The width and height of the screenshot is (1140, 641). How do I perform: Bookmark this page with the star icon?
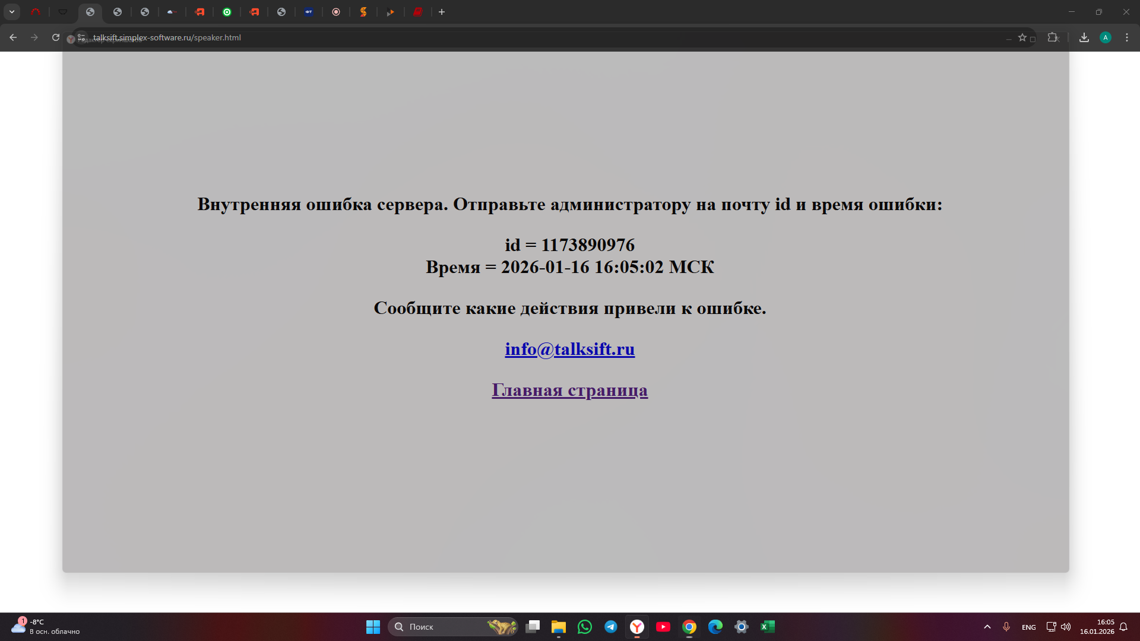point(1022,37)
